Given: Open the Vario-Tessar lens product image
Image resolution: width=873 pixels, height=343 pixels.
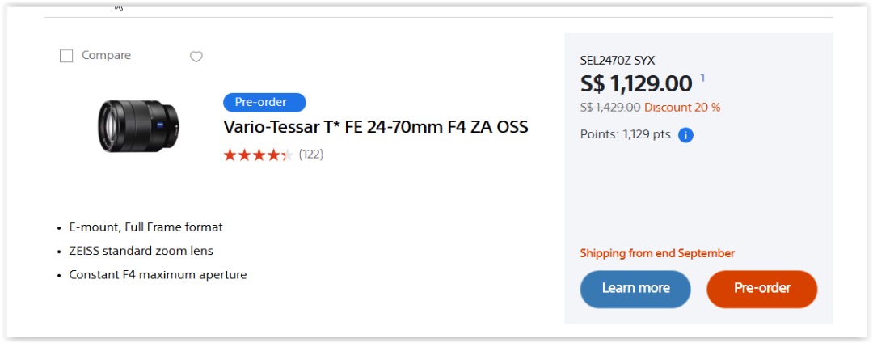Looking at the screenshot, I should click(138, 125).
